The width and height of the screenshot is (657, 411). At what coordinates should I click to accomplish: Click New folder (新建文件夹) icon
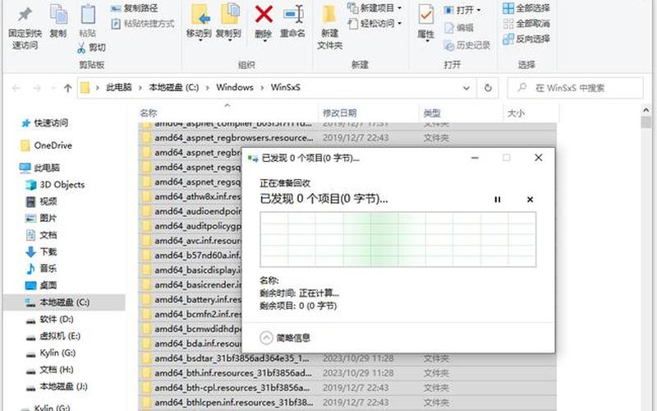(x=329, y=15)
